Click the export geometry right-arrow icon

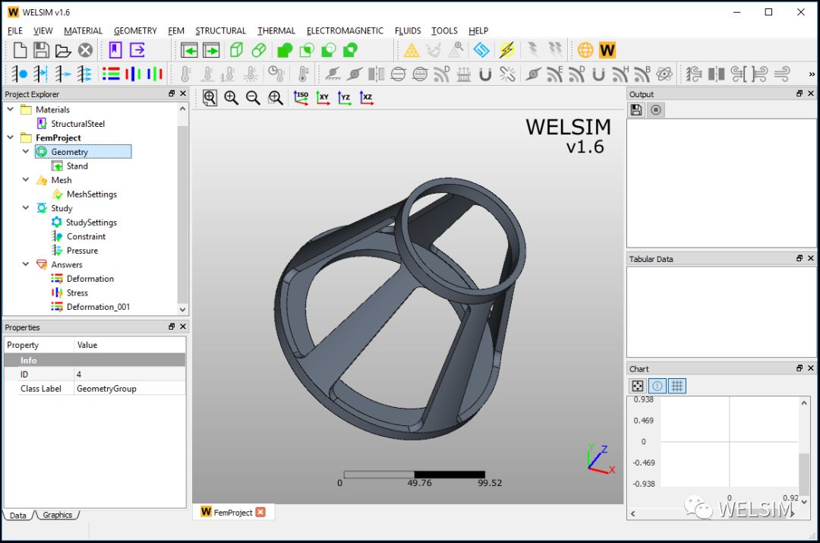(x=211, y=50)
